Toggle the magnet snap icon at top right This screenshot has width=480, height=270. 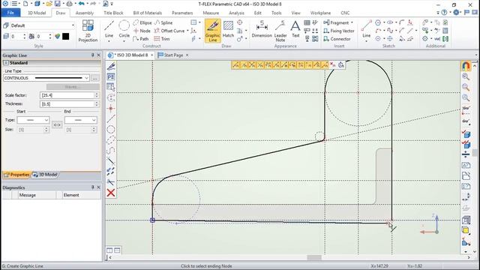466,66
